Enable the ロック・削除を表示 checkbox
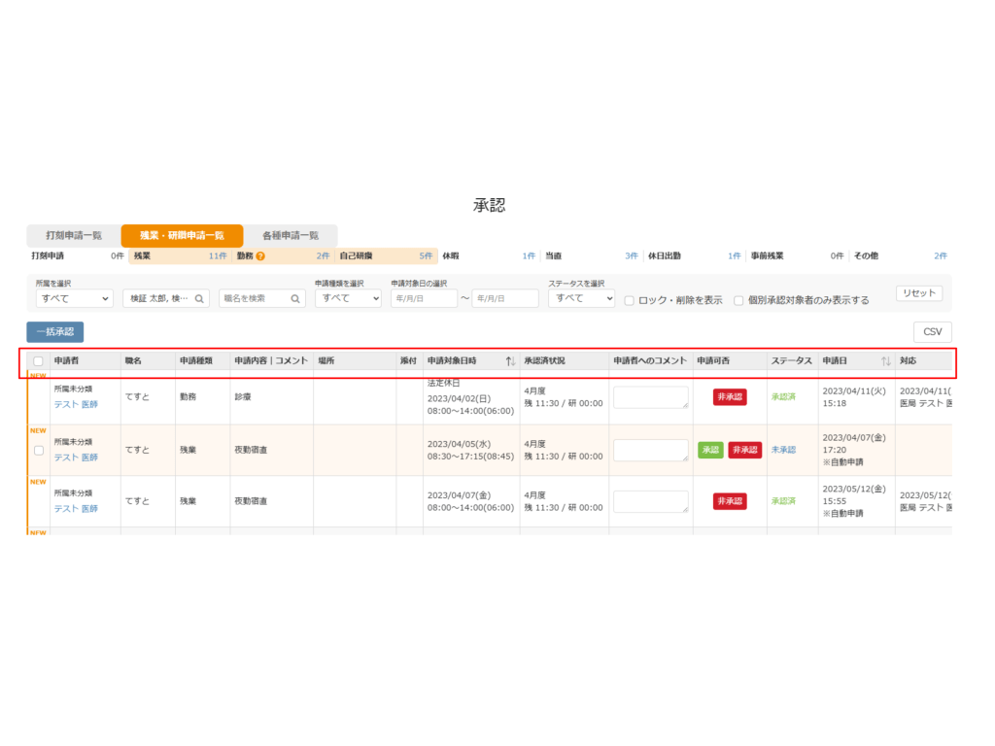 click(630, 300)
